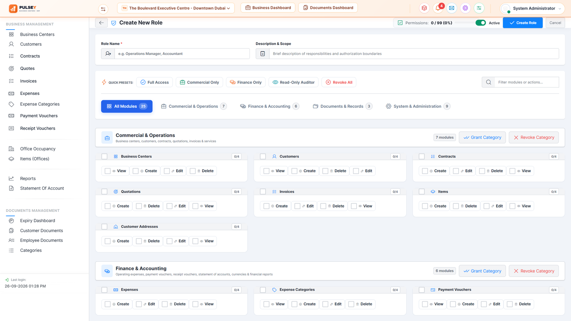This screenshot has width=571, height=321.
Task: Open The Boulevard Executive Centre location dropdown
Action: click(x=176, y=8)
